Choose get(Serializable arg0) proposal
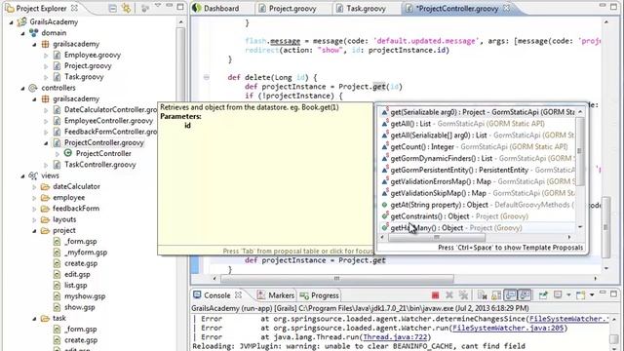Image resolution: width=624 pixels, height=351 pixels. coord(478,112)
